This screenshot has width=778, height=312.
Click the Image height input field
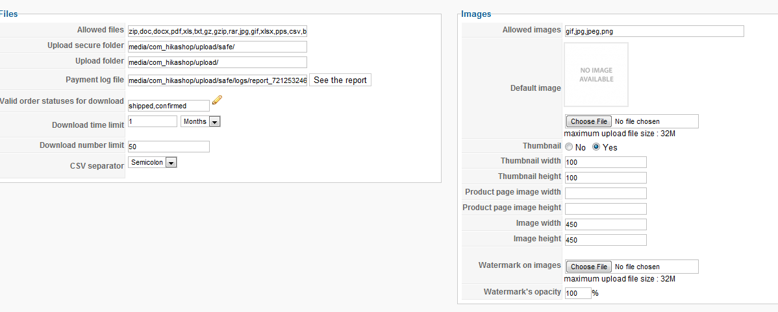[605, 240]
